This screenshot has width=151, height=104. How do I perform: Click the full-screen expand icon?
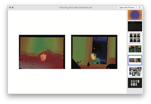(x=13, y=8)
